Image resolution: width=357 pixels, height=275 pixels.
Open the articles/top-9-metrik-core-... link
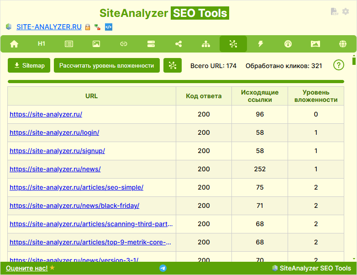pyautogui.click(x=90, y=242)
